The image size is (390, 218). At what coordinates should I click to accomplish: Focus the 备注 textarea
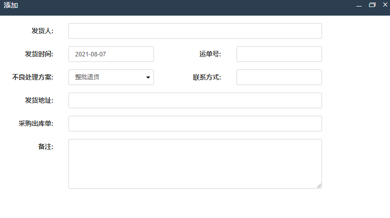[x=195, y=164]
